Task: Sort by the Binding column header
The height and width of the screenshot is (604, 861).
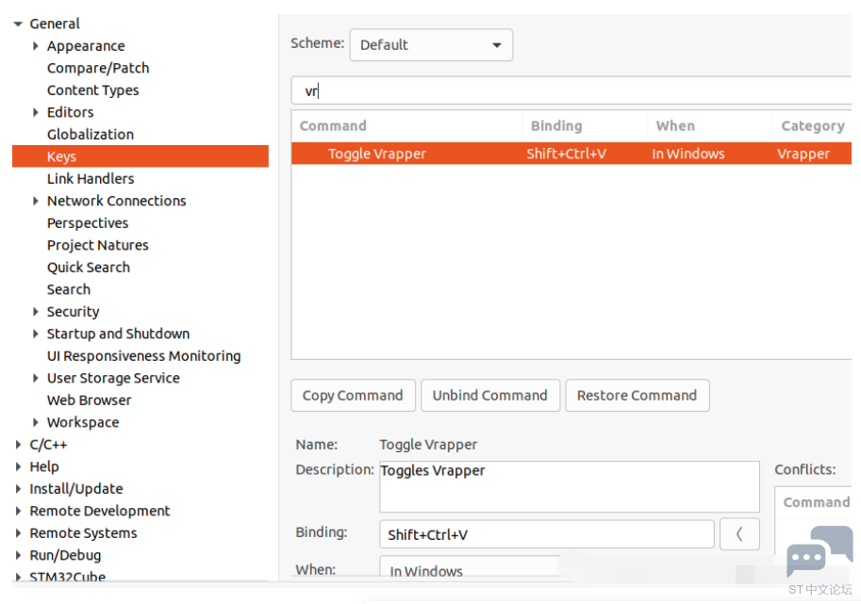Action: click(556, 126)
